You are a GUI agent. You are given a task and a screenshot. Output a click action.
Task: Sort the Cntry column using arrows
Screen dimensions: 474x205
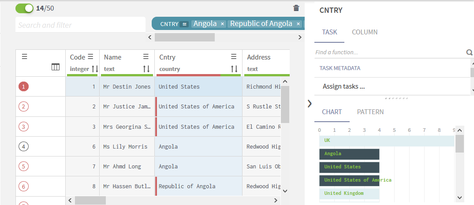[x=234, y=69]
